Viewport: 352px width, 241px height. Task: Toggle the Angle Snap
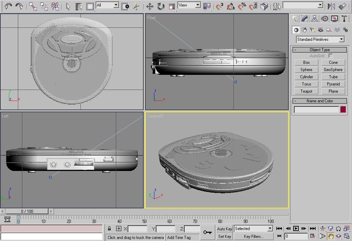tap(231, 6)
